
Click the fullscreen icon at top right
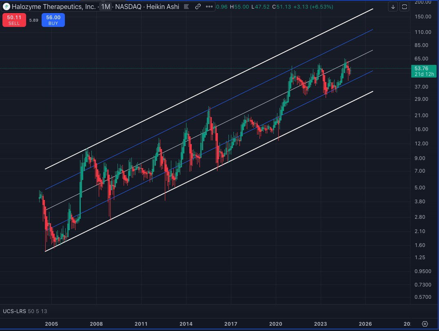404,7
